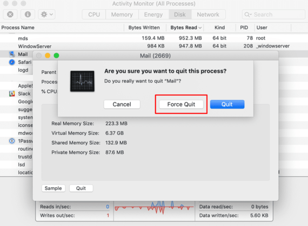Screen dimensions: 308x226
Task: Click the Writes out/sec value
Action: [108, 215]
